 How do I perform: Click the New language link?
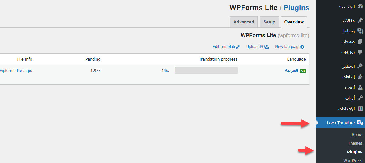point(289,47)
